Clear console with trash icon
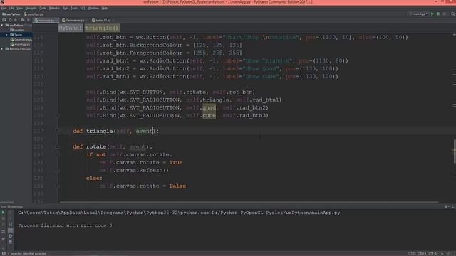The image size is (456, 256). (x=11, y=242)
